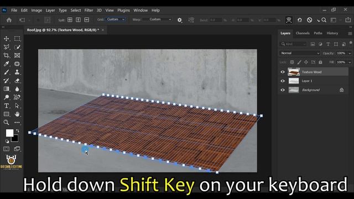Select the Frame tool

point(17,55)
